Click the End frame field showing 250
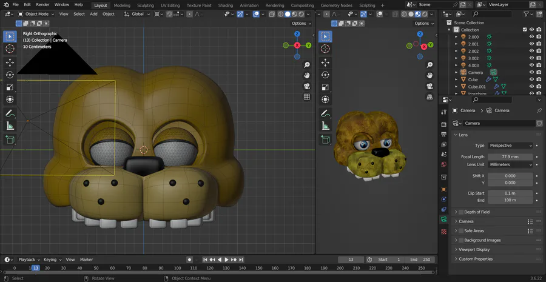The image size is (546, 282). (x=422, y=260)
